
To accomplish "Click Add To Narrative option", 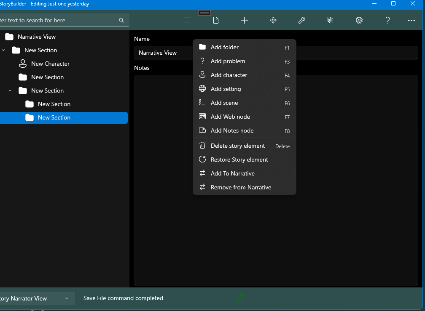I will (232, 173).
